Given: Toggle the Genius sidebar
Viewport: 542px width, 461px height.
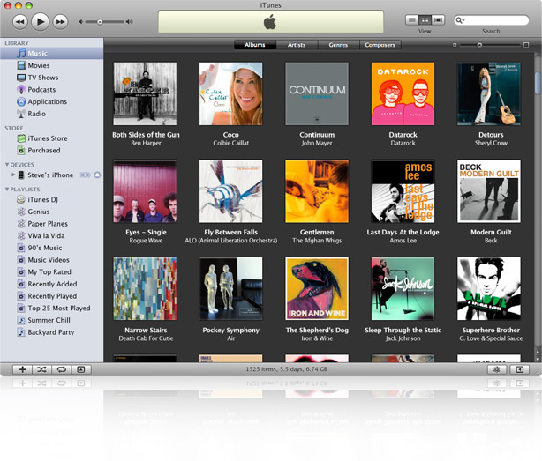Looking at the screenshot, I should pos(519,369).
